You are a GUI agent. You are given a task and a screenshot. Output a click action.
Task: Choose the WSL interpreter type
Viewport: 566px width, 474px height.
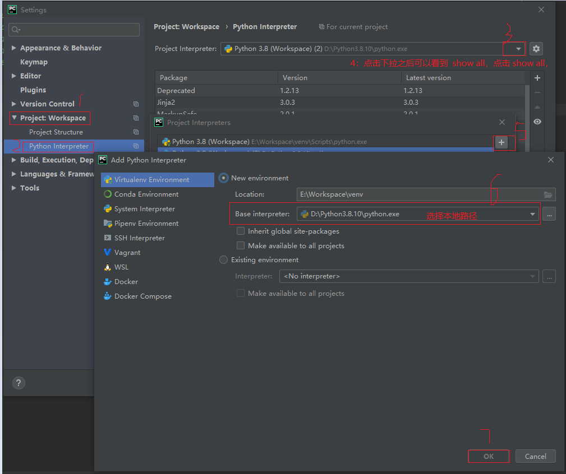(x=158, y=267)
